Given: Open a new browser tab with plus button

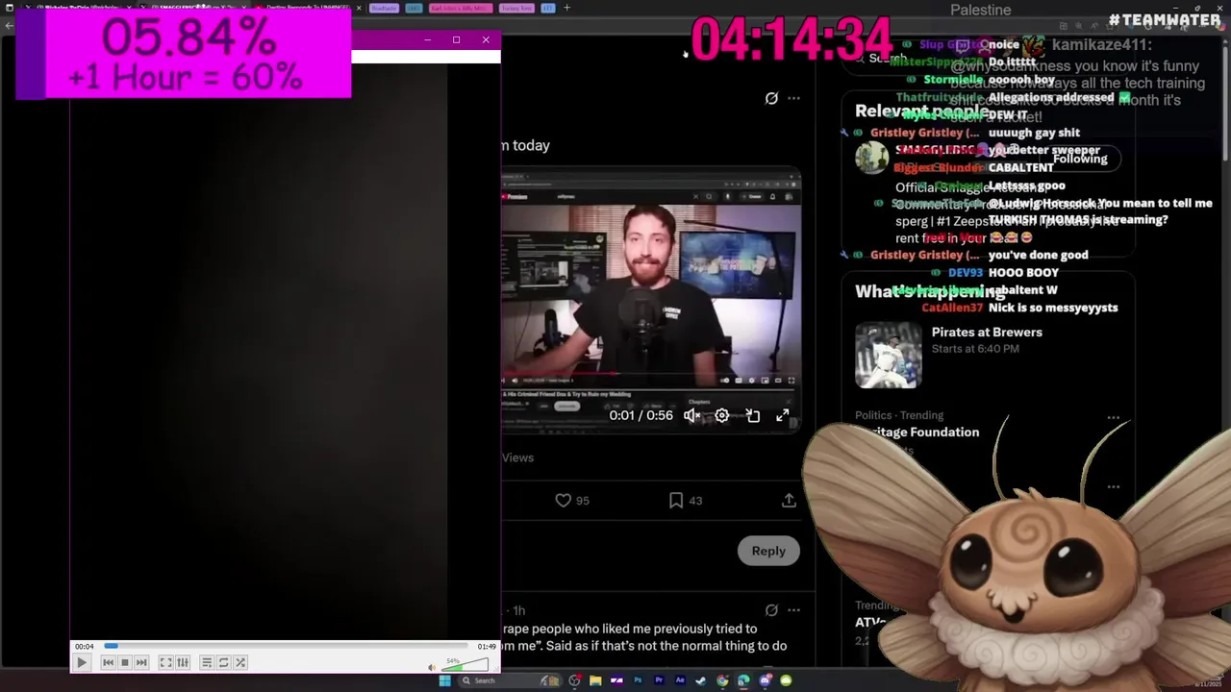Looking at the screenshot, I should pyautogui.click(x=566, y=8).
